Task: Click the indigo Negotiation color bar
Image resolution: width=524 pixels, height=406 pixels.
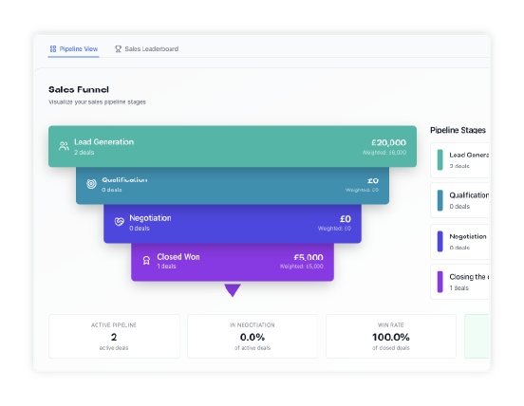Action: (440, 241)
